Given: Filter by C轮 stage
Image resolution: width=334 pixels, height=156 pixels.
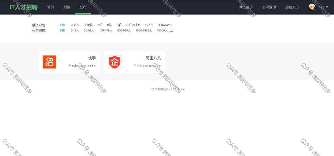Looking at the screenshot, I should (119, 25).
